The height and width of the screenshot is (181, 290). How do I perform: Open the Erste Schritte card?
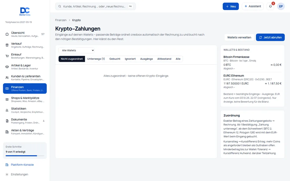pyautogui.click(x=25, y=150)
